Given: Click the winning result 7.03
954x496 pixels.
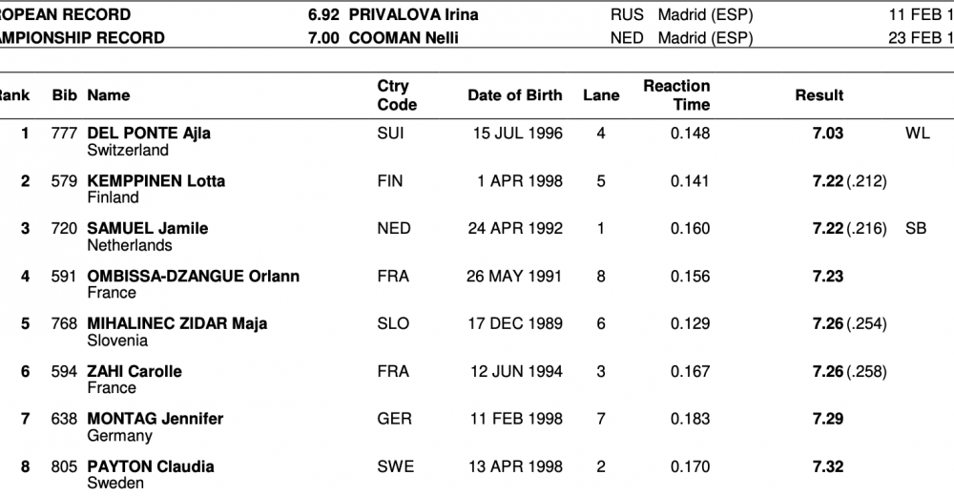Looking at the screenshot, I should click(x=828, y=134).
